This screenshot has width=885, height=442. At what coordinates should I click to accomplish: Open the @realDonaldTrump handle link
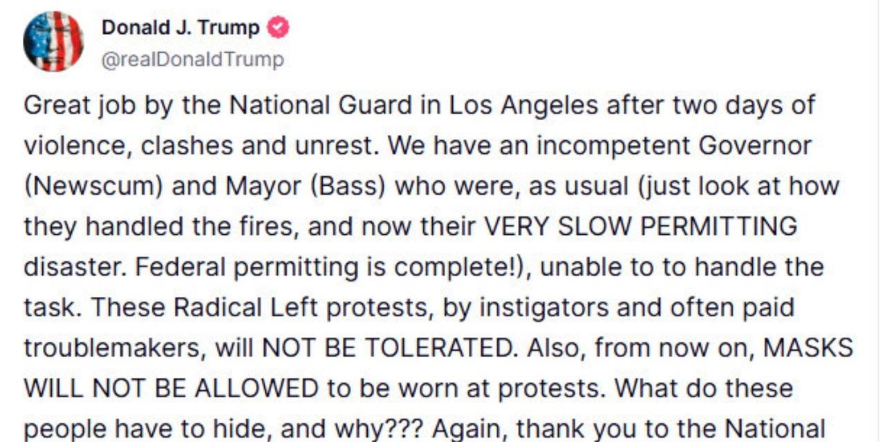(193, 60)
